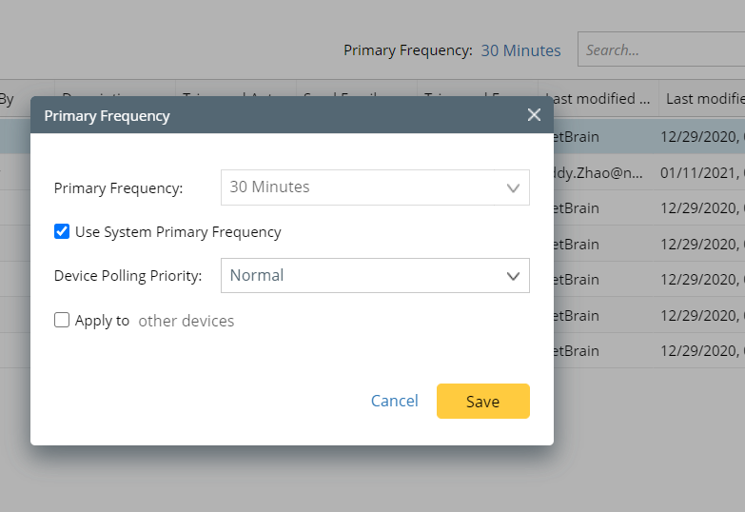Cancel the Primary Frequency changes

(394, 401)
